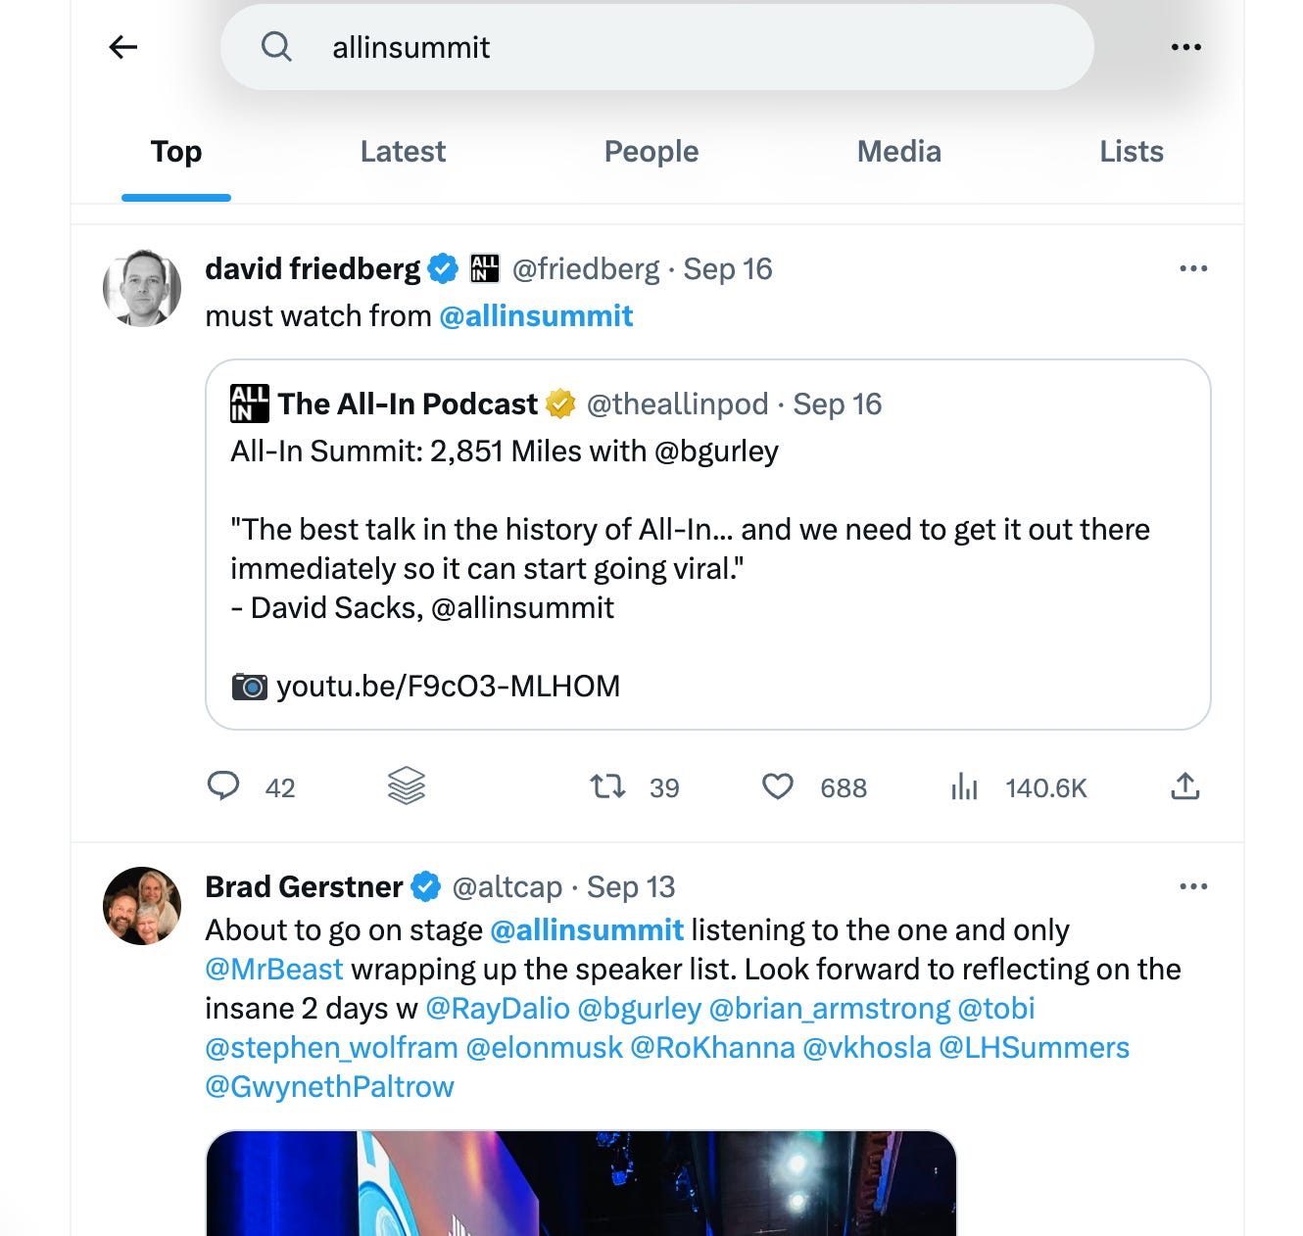Open the Media tab
This screenshot has width=1303, height=1236.
[x=898, y=152]
